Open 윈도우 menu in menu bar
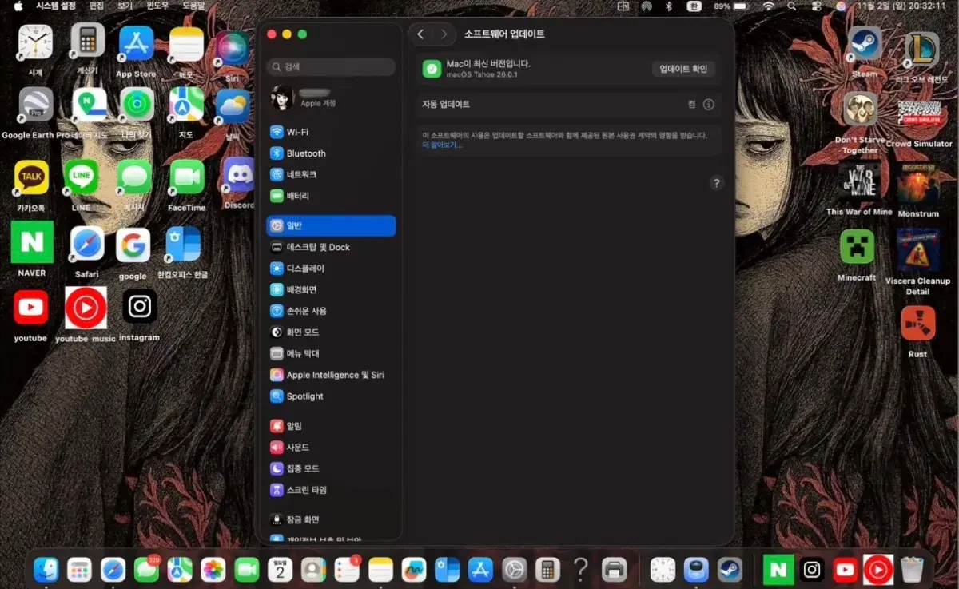This screenshot has height=589, width=959. tap(157, 6)
